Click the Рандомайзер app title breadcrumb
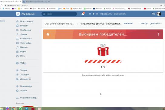This screenshot has width=165, height=110. (101, 24)
